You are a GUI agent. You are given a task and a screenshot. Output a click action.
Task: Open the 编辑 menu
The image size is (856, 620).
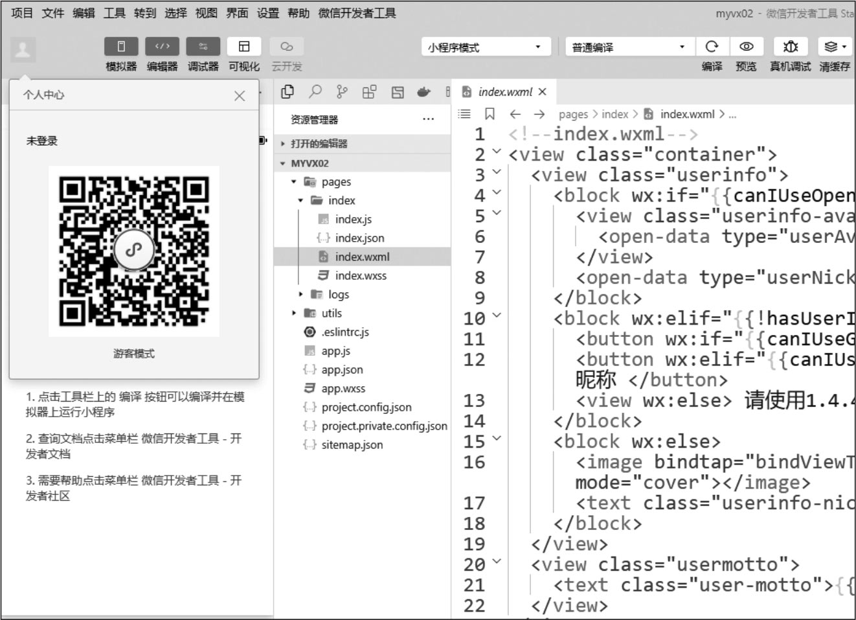[x=84, y=13]
